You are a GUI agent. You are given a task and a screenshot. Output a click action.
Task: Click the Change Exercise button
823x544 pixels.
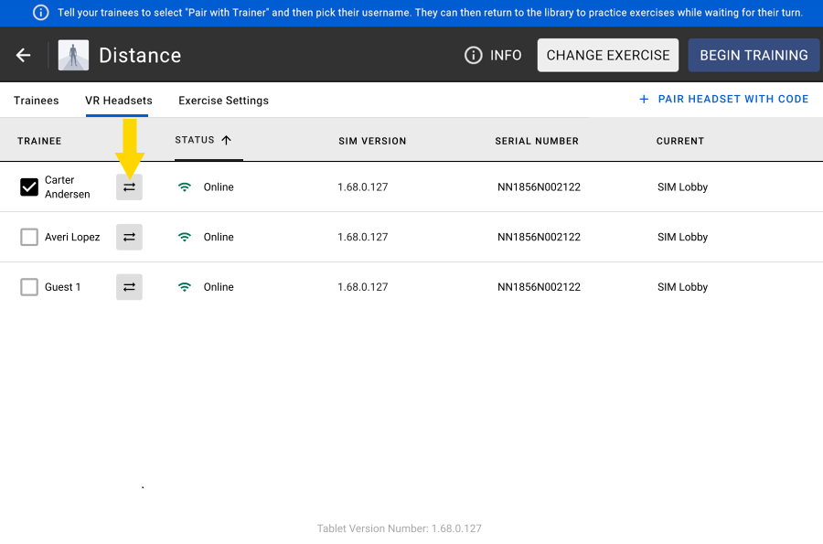tap(608, 55)
